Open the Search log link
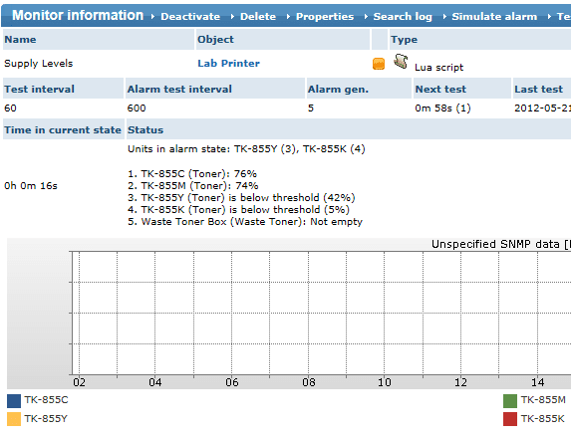This screenshot has height=437, width=571. 403,16
